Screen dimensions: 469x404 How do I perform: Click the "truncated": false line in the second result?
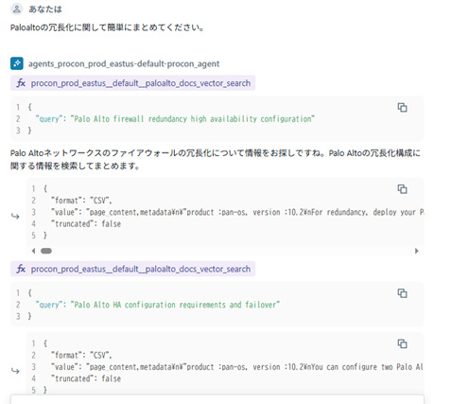[86, 378]
